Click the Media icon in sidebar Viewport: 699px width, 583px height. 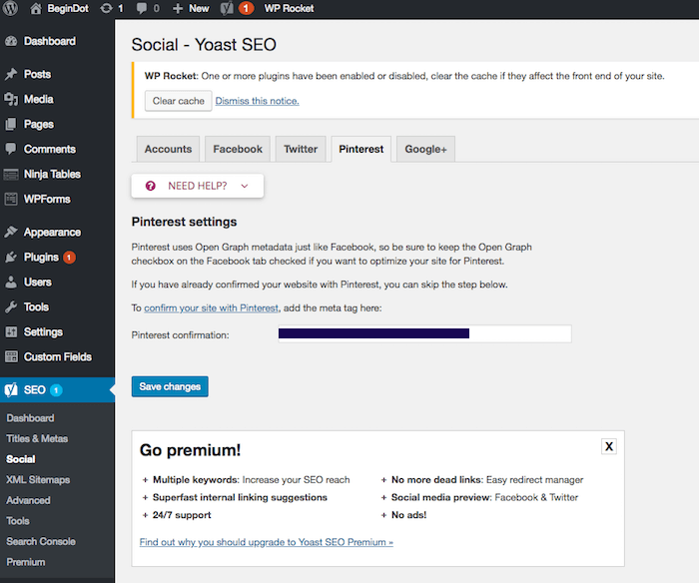(11, 100)
